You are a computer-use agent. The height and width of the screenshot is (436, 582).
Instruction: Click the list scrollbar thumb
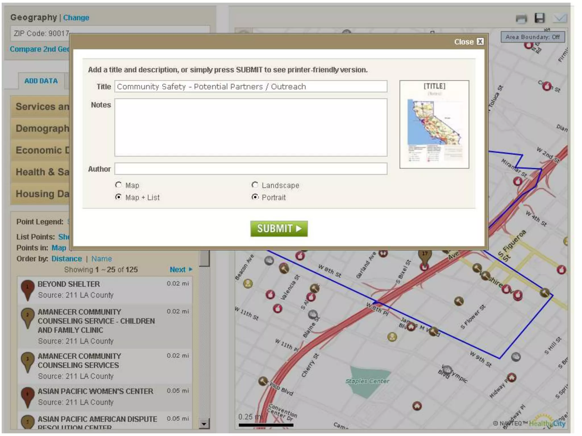tap(204, 258)
